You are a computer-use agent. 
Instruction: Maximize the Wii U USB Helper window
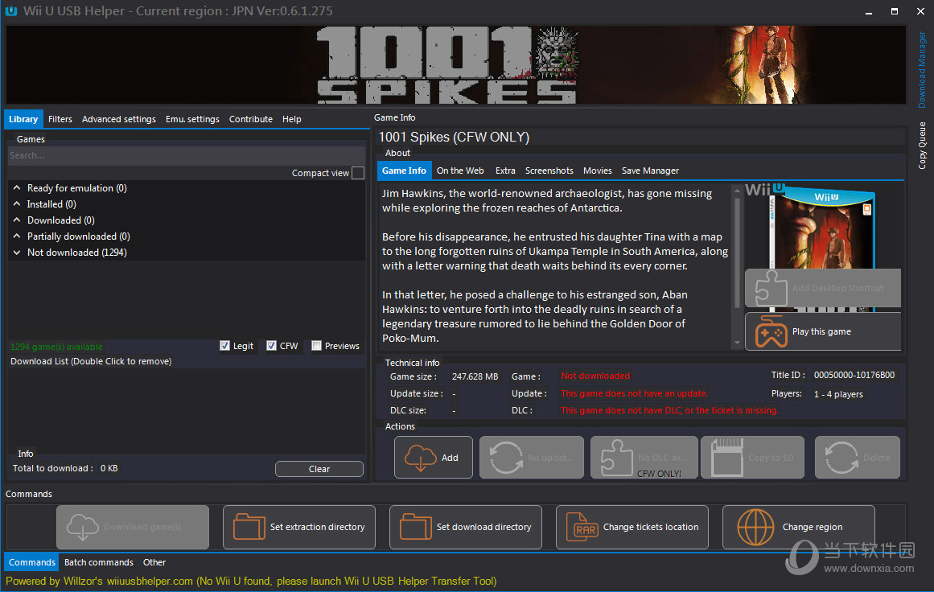[894, 11]
